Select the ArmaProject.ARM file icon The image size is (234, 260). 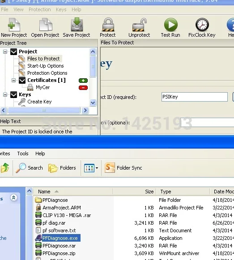tap(38, 208)
